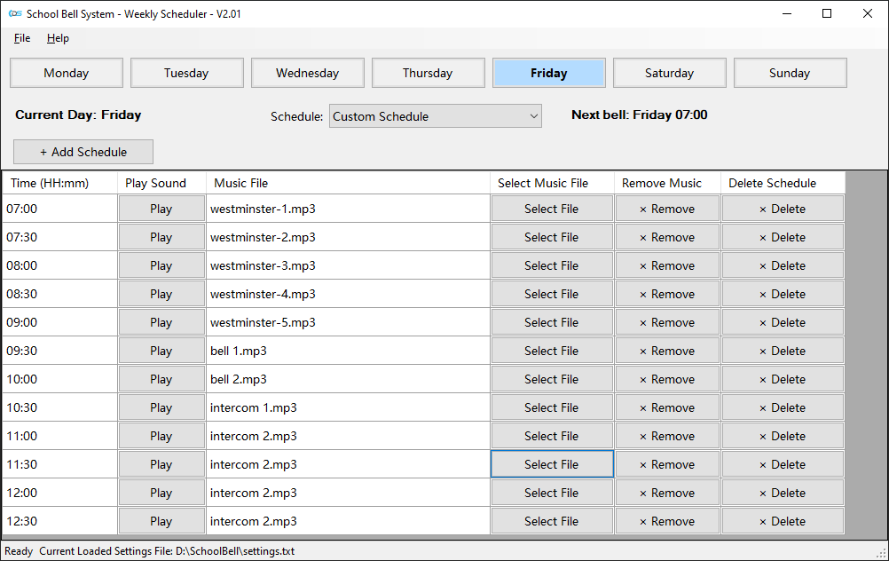Click the 12:00 time cell
The image size is (889, 561).
[59, 493]
